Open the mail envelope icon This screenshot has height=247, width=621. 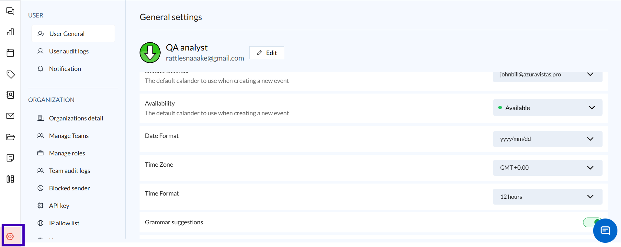point(10,116)
